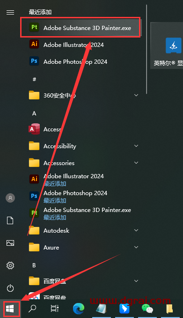Open the blue DingTalk taskbar icon

coord(124,309)
